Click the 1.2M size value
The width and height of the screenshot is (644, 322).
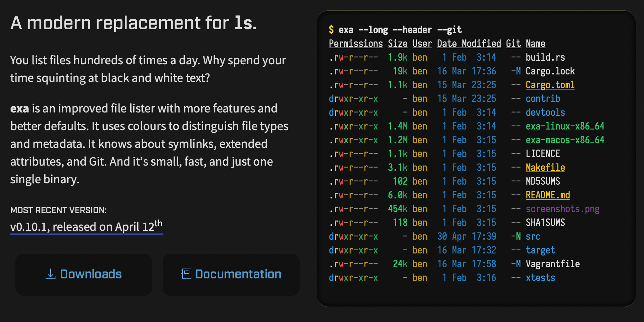[x=397, y=140]
